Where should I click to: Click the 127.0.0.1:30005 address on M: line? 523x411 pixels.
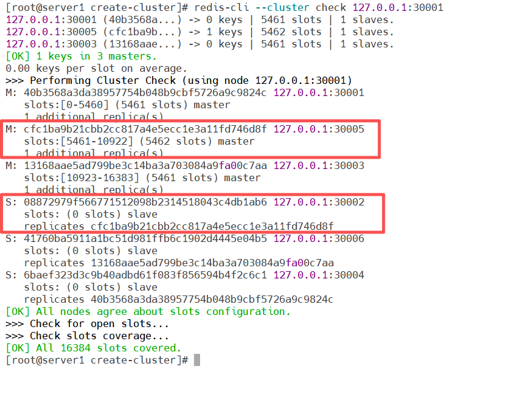[x=319, y=129]
